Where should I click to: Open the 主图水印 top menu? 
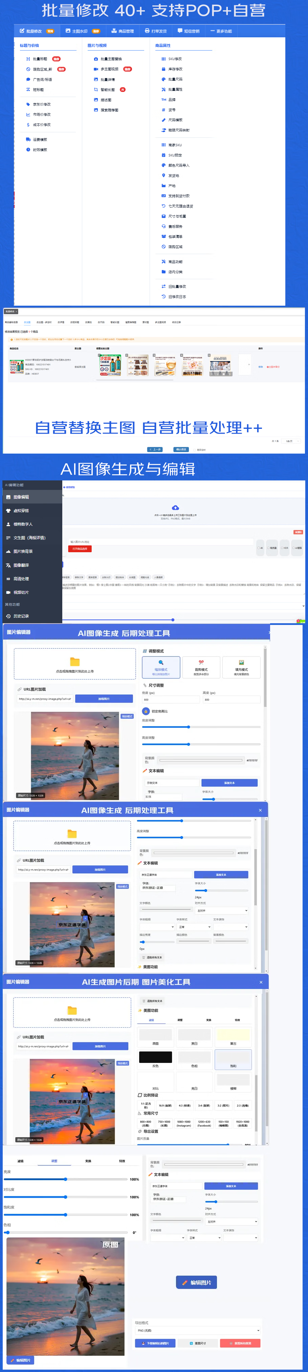[x=82, y=32]
